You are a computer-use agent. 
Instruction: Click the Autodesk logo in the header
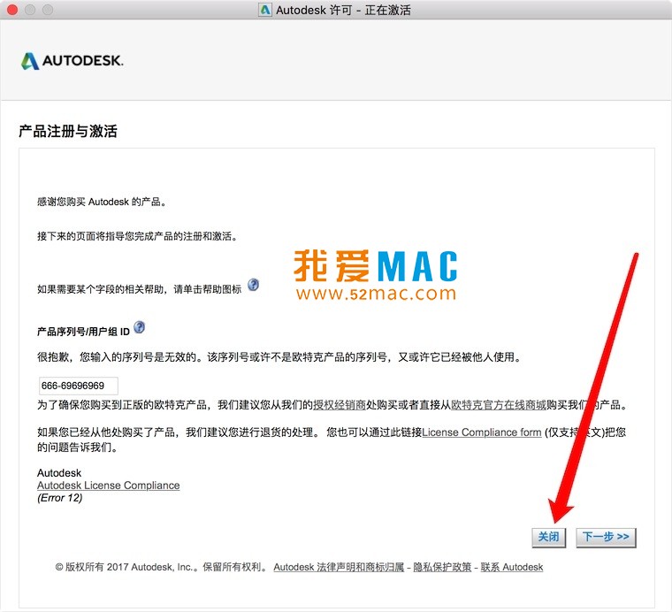click(72, 61)
